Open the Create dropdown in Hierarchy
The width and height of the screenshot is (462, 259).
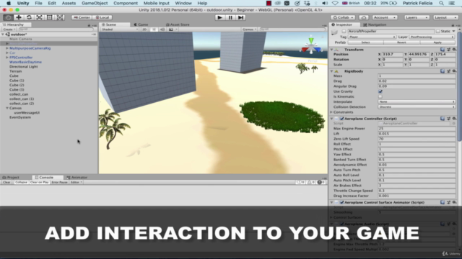pyautogui.click(x=9, y=29)
